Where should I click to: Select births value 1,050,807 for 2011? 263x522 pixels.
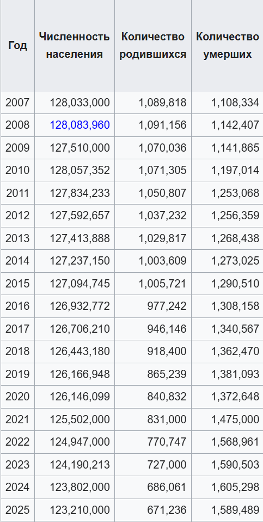[x=163, y=193]
